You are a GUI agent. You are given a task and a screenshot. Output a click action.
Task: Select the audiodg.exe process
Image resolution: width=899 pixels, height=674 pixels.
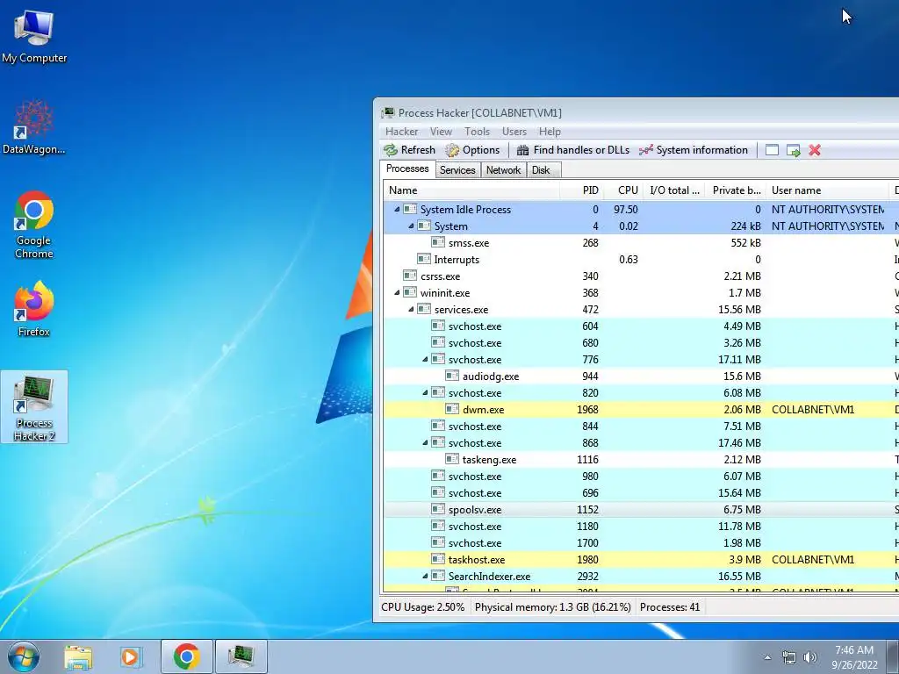click(x=641, y=376)
